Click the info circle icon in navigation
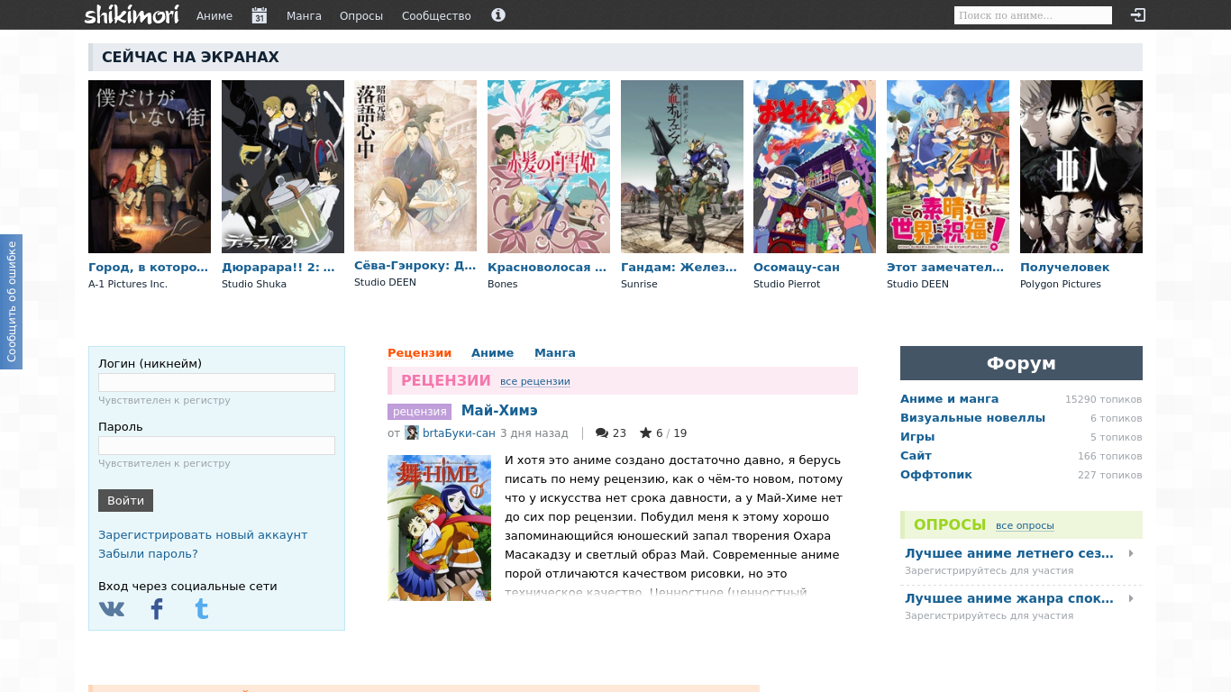 (498, 14)
